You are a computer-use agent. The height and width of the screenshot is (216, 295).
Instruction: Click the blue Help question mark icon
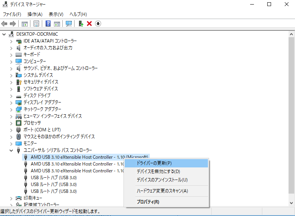[x=48, y=24]
